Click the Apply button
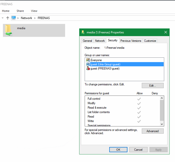The image size is (175, 162). point(158,150)
